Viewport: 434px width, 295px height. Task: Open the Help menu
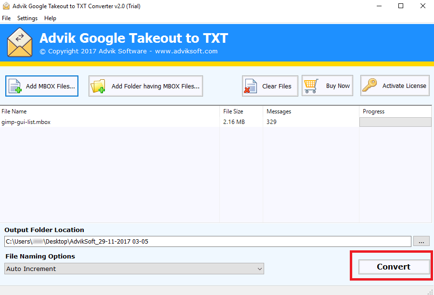pyautogui.click(x=50, y=18)
